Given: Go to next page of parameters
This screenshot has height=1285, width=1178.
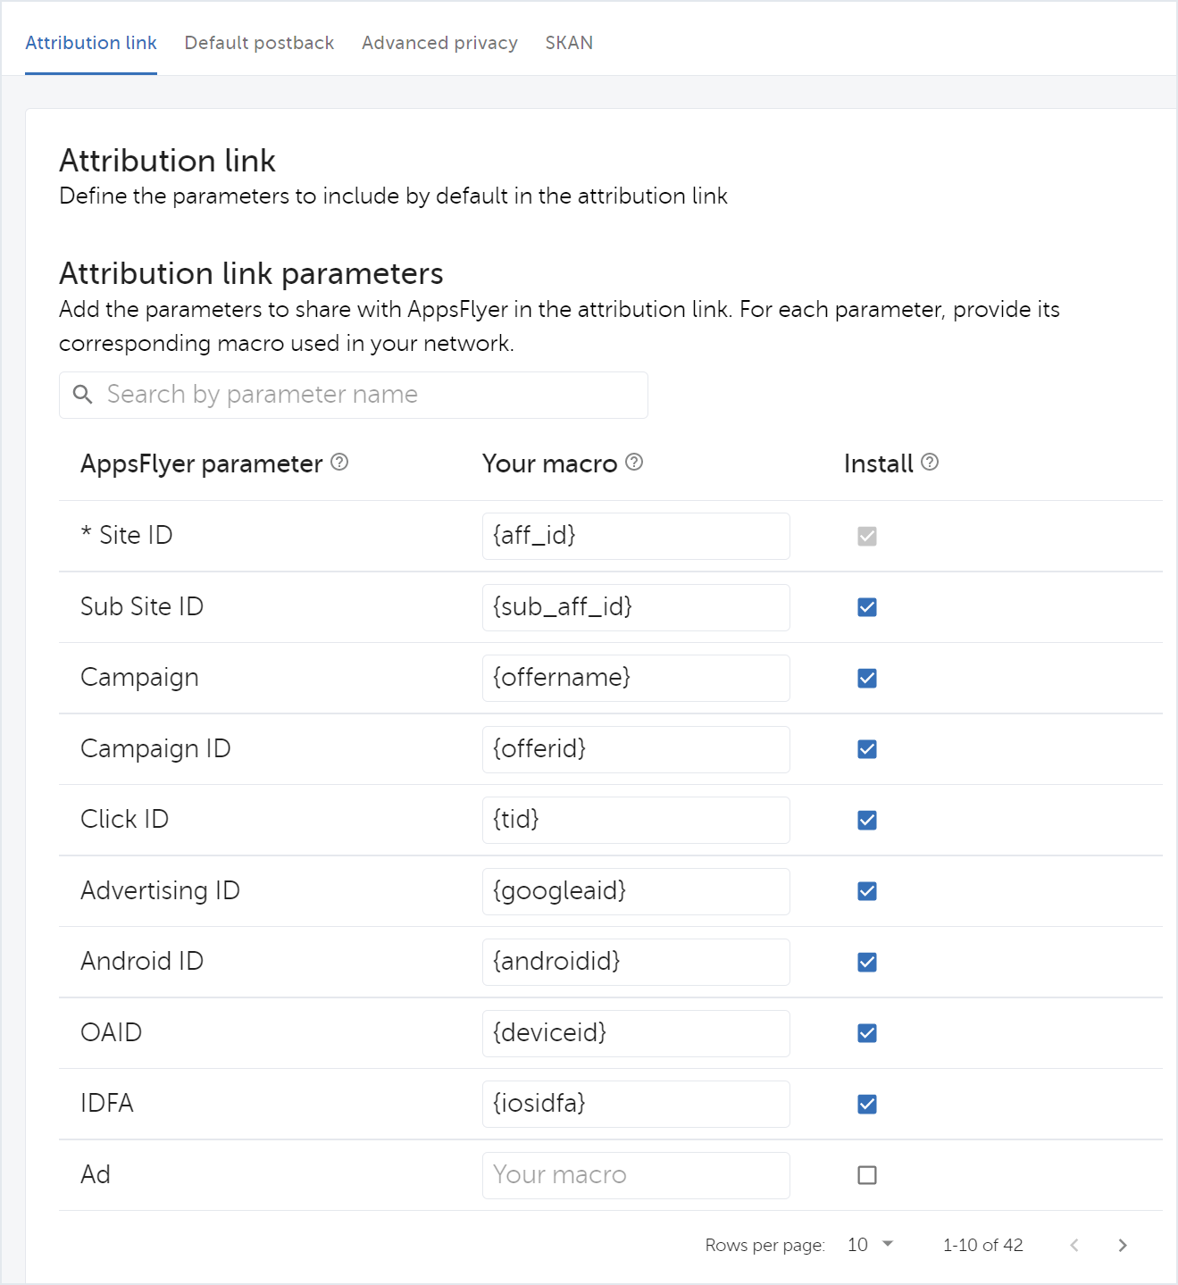Looking at the screenshot, I should (x=1123, y=1245).
